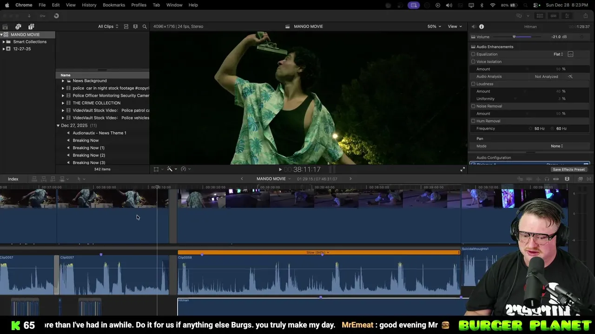This screenshot has width=595, height=334.
Task: Select the 50 Hz frequency radio button
Action: pyautogui.click(x=531, y=128)
